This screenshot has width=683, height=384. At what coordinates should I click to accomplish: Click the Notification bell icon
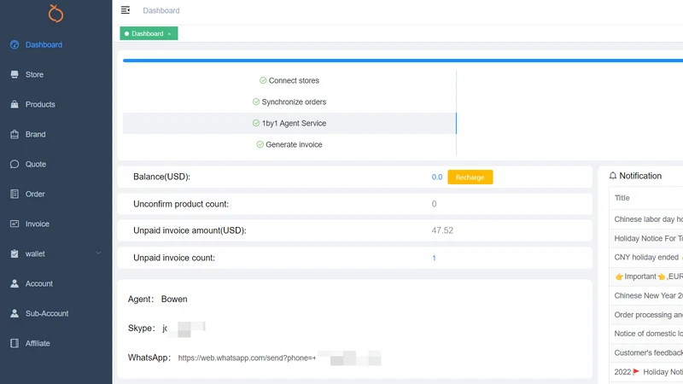pyautogui.click(x=613, y=176)
